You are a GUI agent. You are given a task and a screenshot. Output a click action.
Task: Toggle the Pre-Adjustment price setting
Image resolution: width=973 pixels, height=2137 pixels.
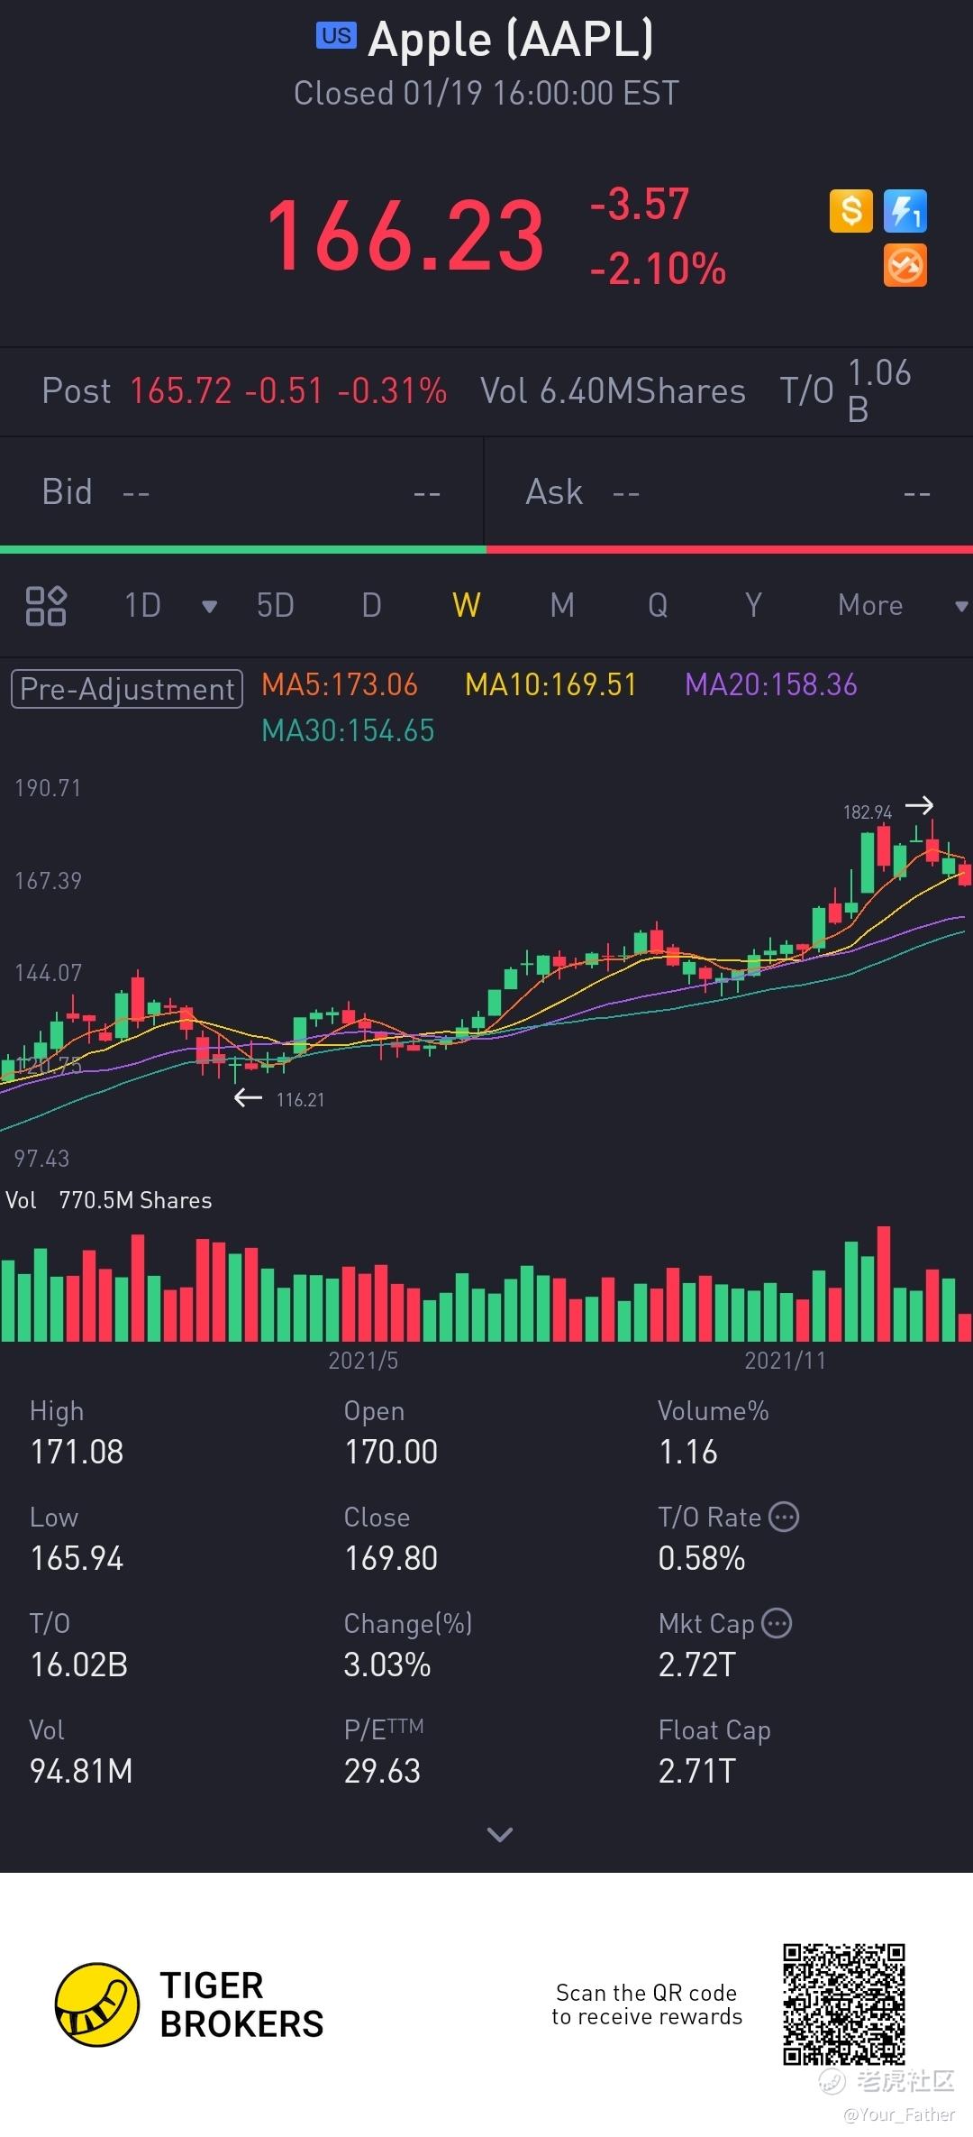click(x=127, y=689)
